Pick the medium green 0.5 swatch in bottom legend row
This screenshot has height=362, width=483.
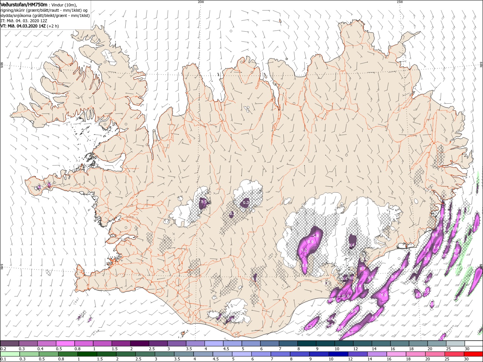coord(48,354)
